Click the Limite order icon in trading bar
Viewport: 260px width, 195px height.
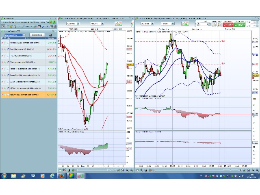point(214,24)
